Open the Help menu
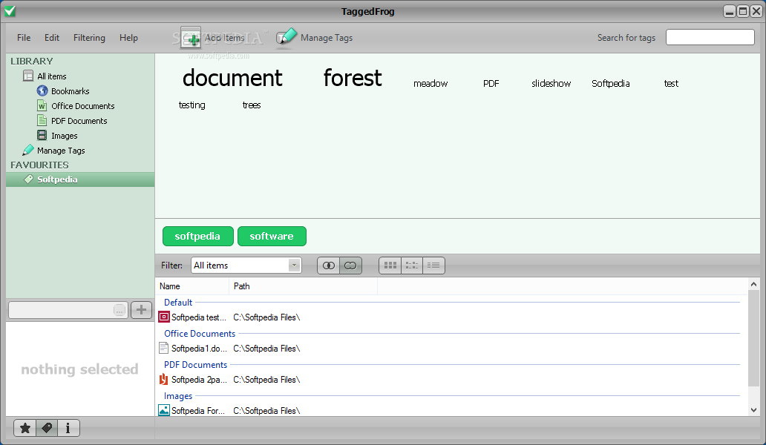 (x=128, y=38)
